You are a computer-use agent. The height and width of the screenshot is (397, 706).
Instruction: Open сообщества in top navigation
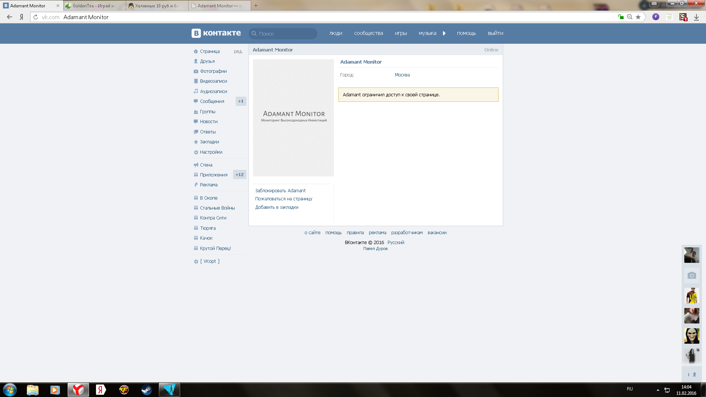(x=368, y=33)
